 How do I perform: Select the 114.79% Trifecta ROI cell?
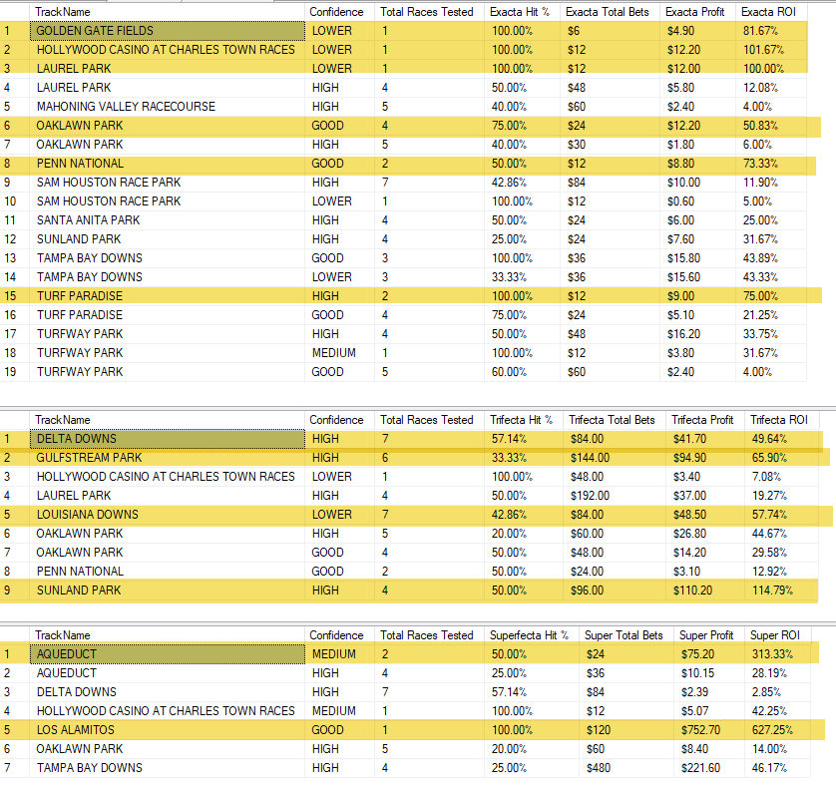tap(781, 591)
